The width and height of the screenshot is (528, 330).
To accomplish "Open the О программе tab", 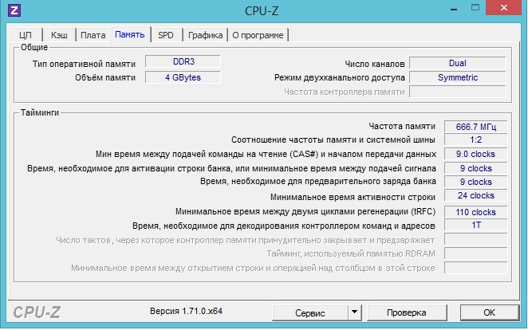I will (x=258, y=35).
